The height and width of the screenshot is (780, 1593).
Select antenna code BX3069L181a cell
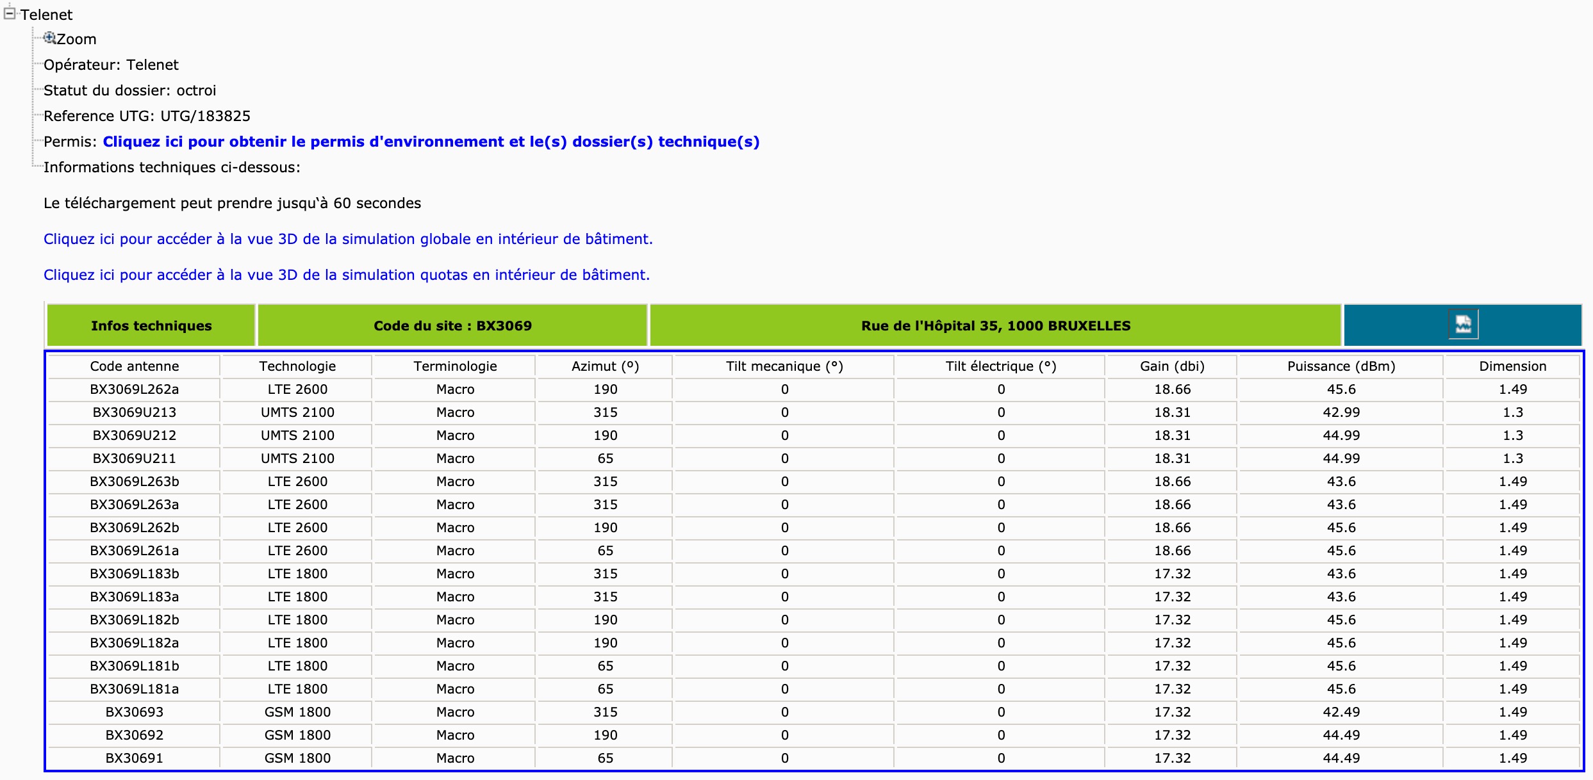[135, 689]
